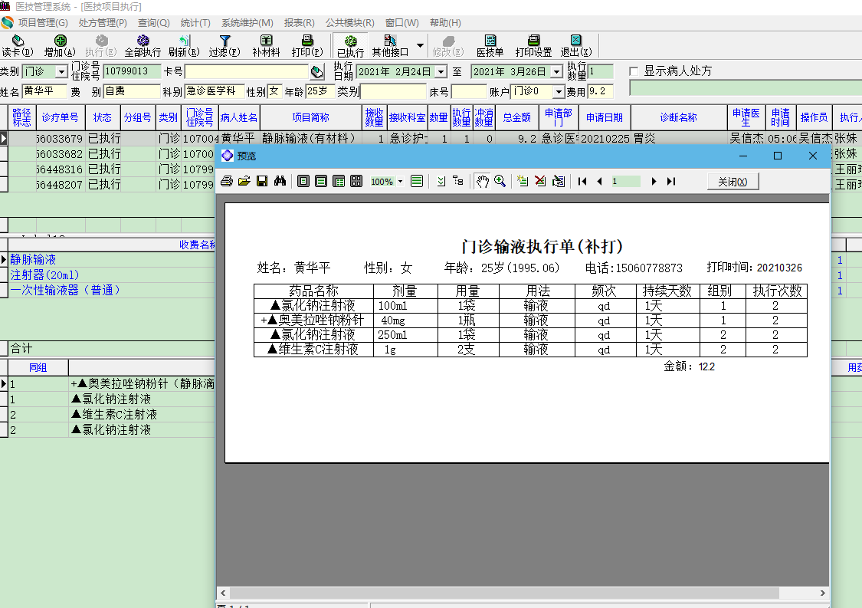Click the 申请日期 column header

click(604, 117)
